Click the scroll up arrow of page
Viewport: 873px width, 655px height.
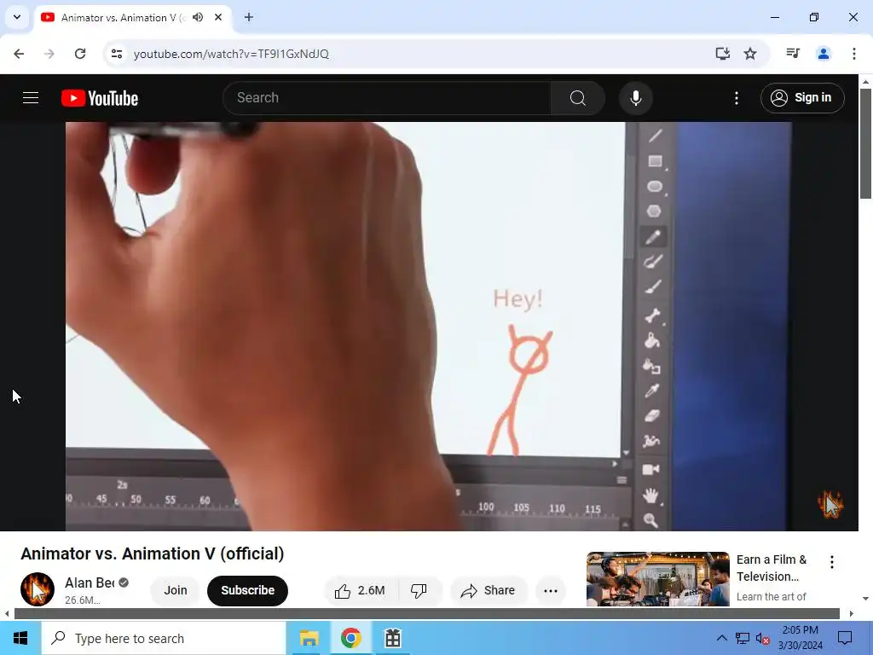click(865, 81)
